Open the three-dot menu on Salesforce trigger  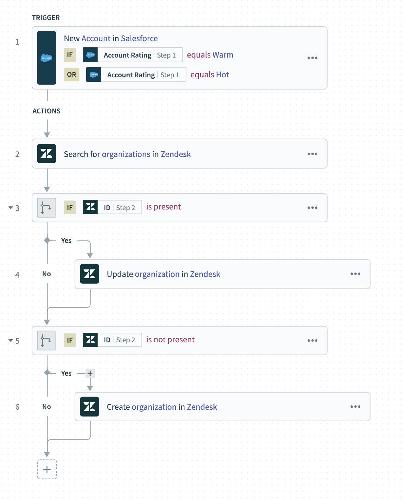click(x=312, y=58)
